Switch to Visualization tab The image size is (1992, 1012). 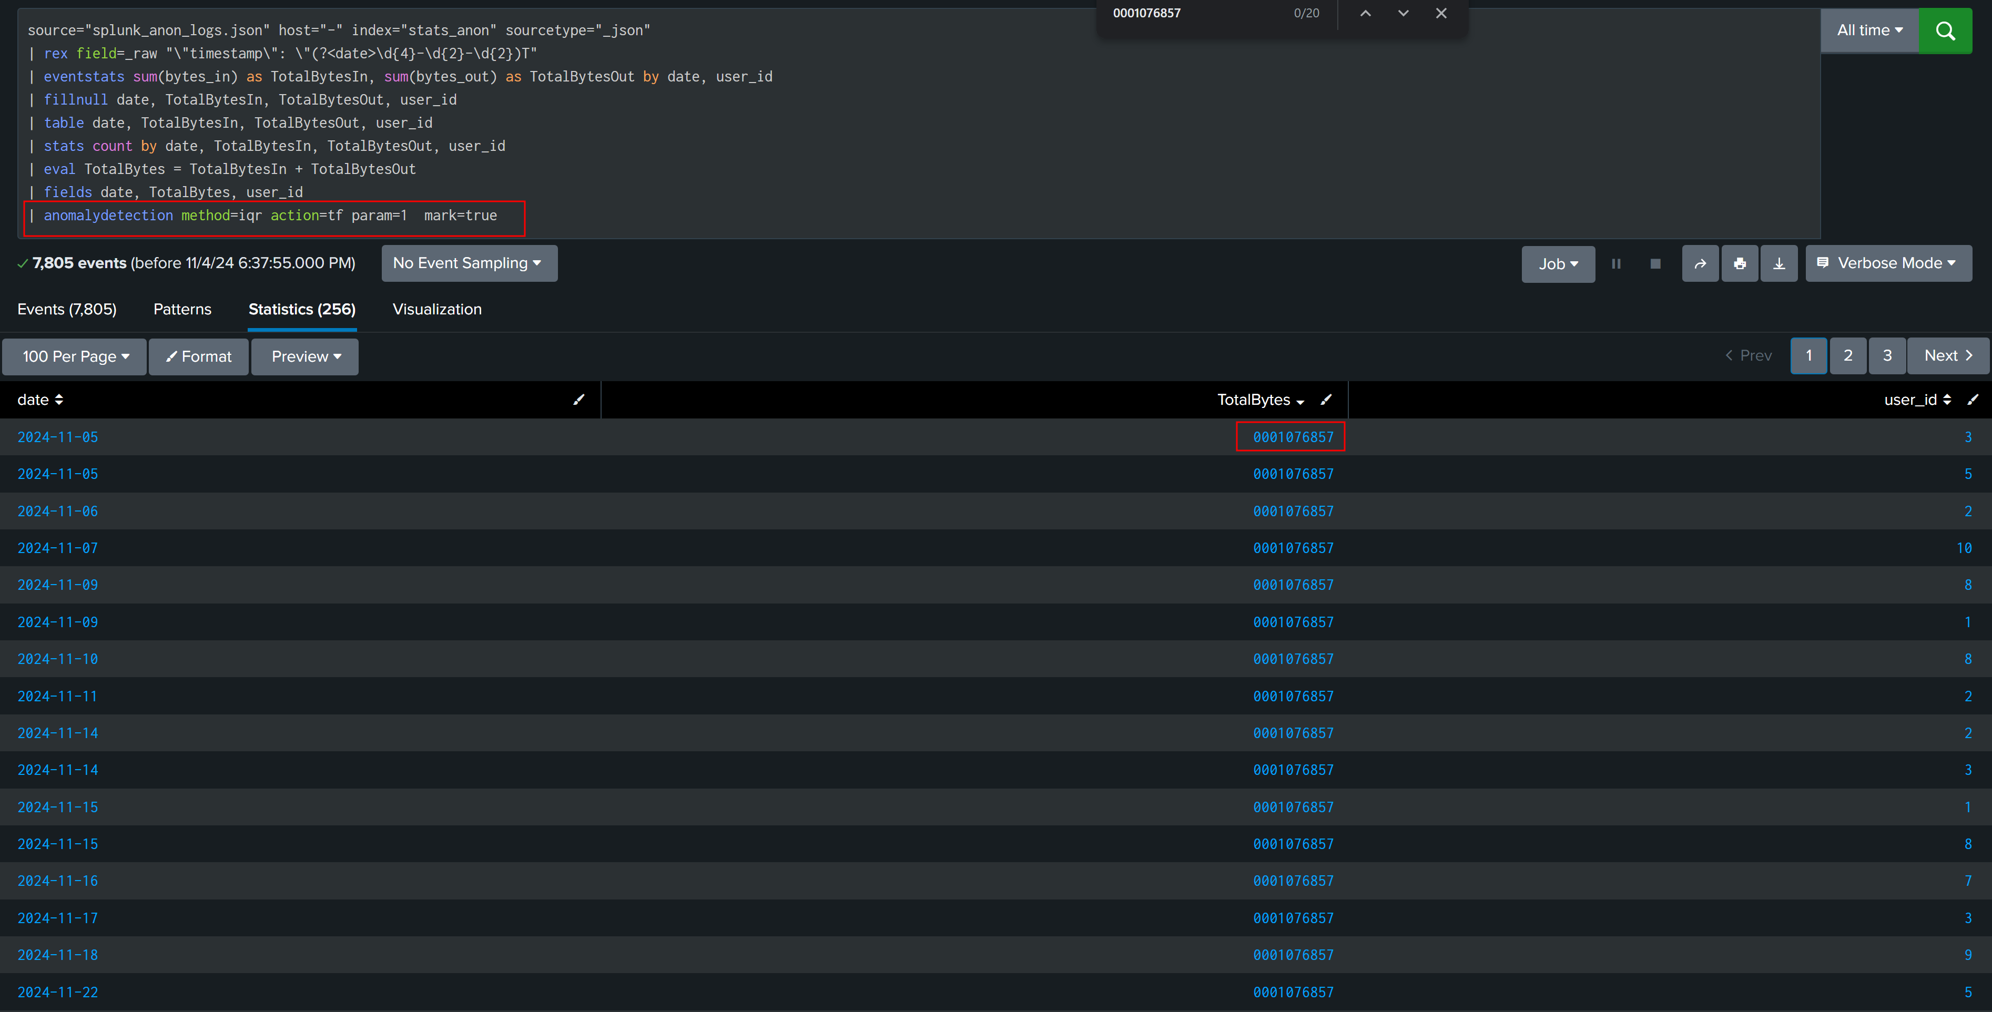coord(437,309)
